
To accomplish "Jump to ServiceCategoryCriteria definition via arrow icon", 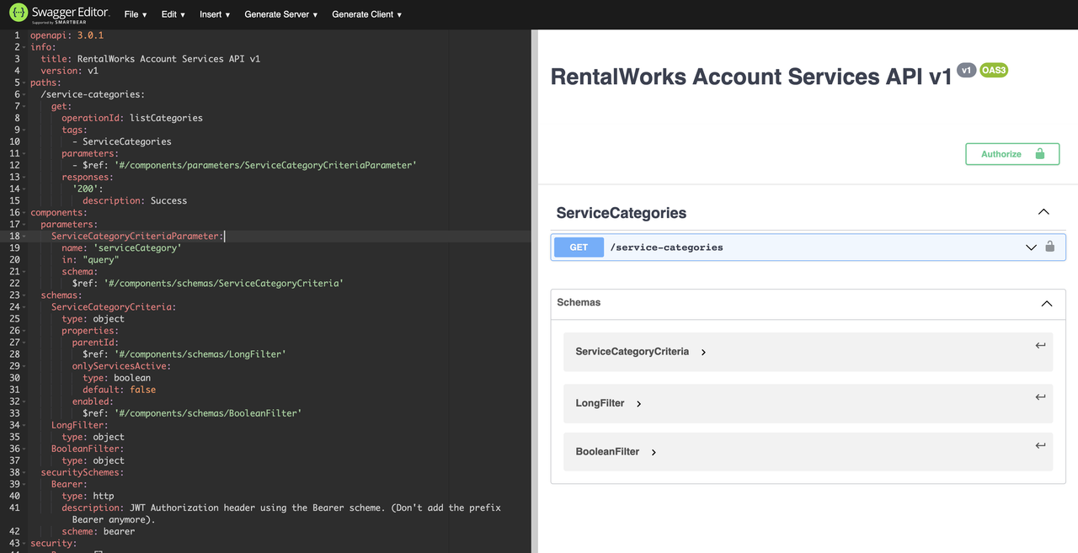I will pos(1040,345).
